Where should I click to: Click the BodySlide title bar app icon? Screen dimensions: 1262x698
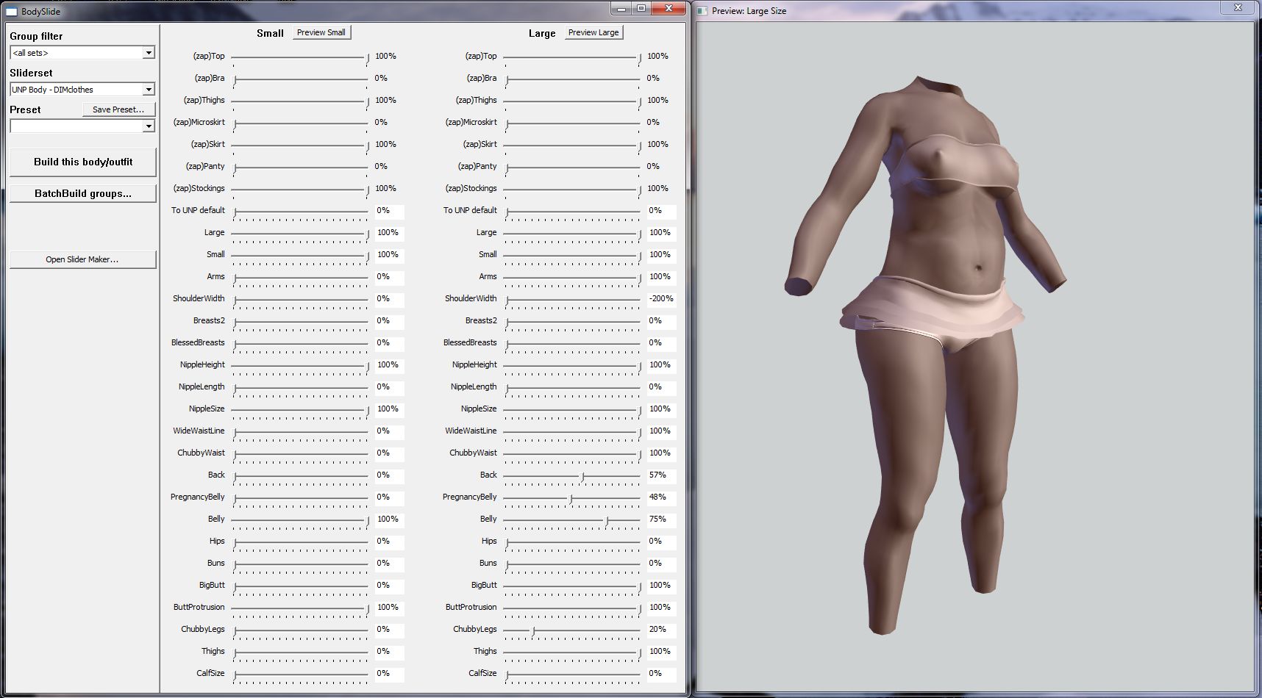tap(11, 12)
